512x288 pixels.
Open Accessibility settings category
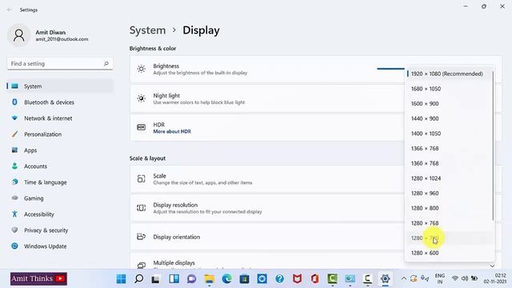pyautogui.click(x=60, y=214)
